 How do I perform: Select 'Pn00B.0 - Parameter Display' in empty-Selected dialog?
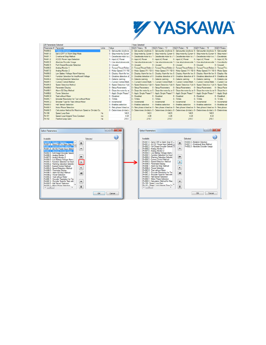point(59,170)
